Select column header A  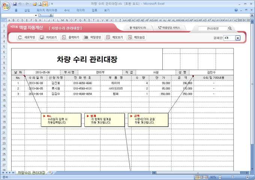coord(9,20)
